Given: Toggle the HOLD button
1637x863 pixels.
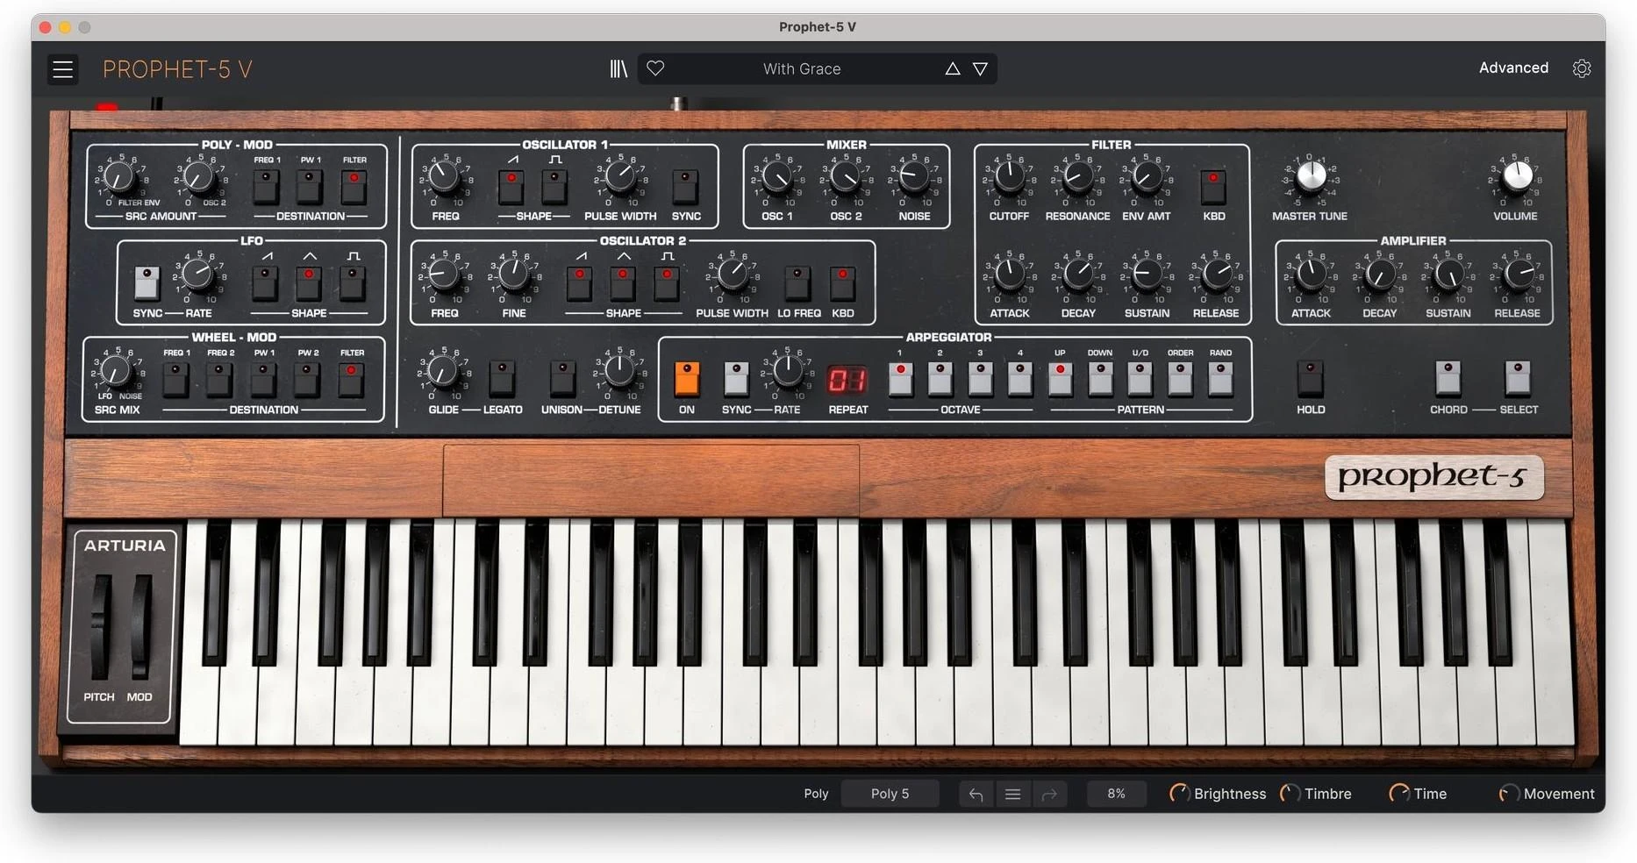Looking at the screenshot, I should pyautogui.click(x=1310, y=379).
